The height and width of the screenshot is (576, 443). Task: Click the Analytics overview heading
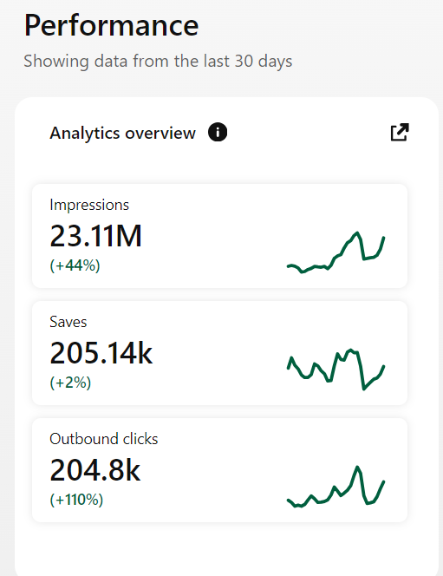(x=122, y=133)
